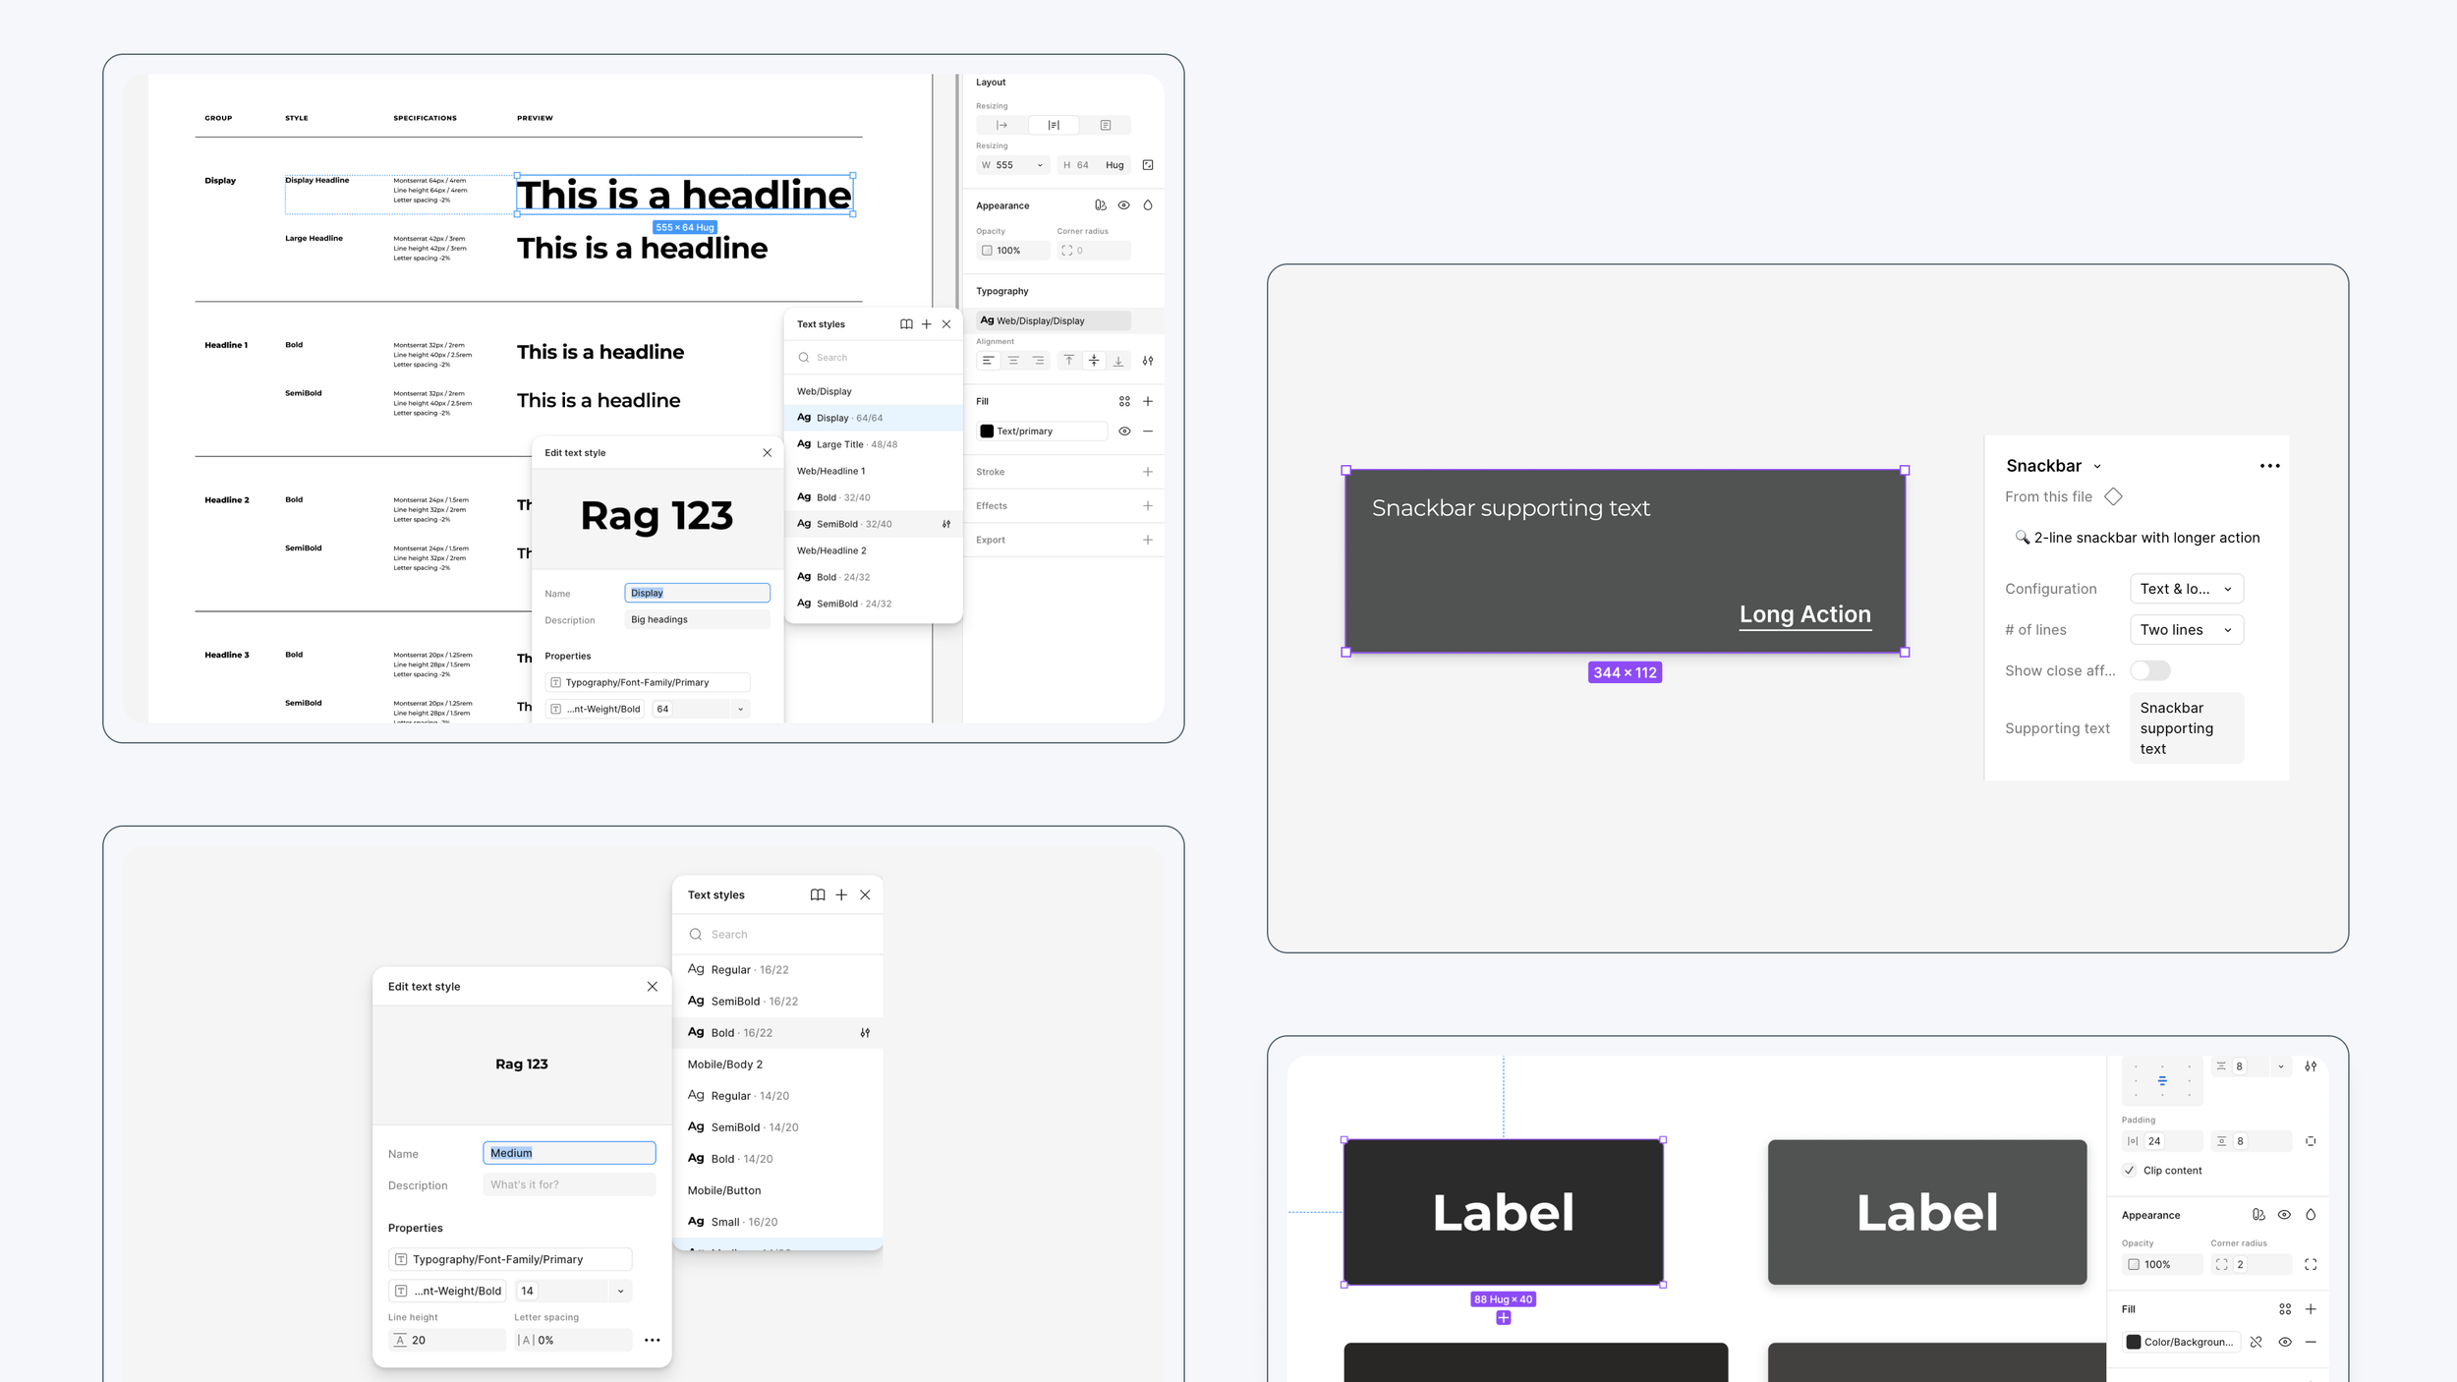Open type settings icon in Typography section

tap(1147, 361)
